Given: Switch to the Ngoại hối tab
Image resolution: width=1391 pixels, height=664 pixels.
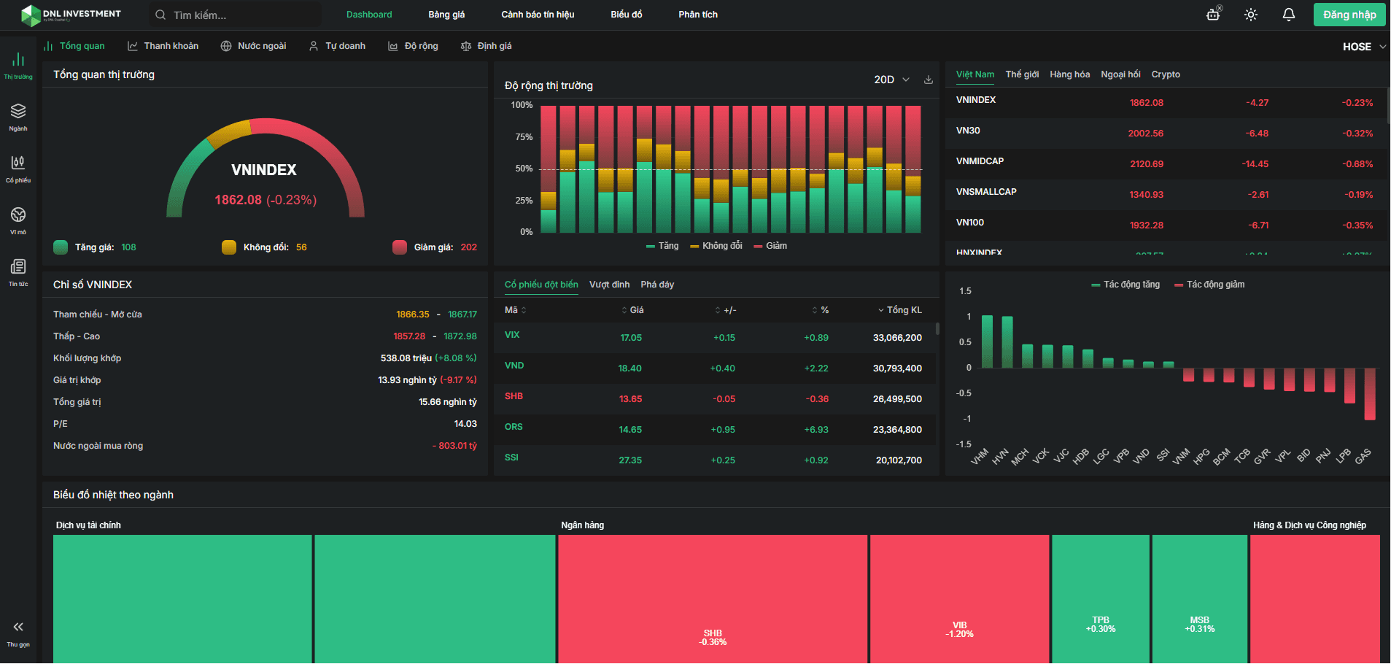Looking at the screenshot, I should coord(1120,74).
